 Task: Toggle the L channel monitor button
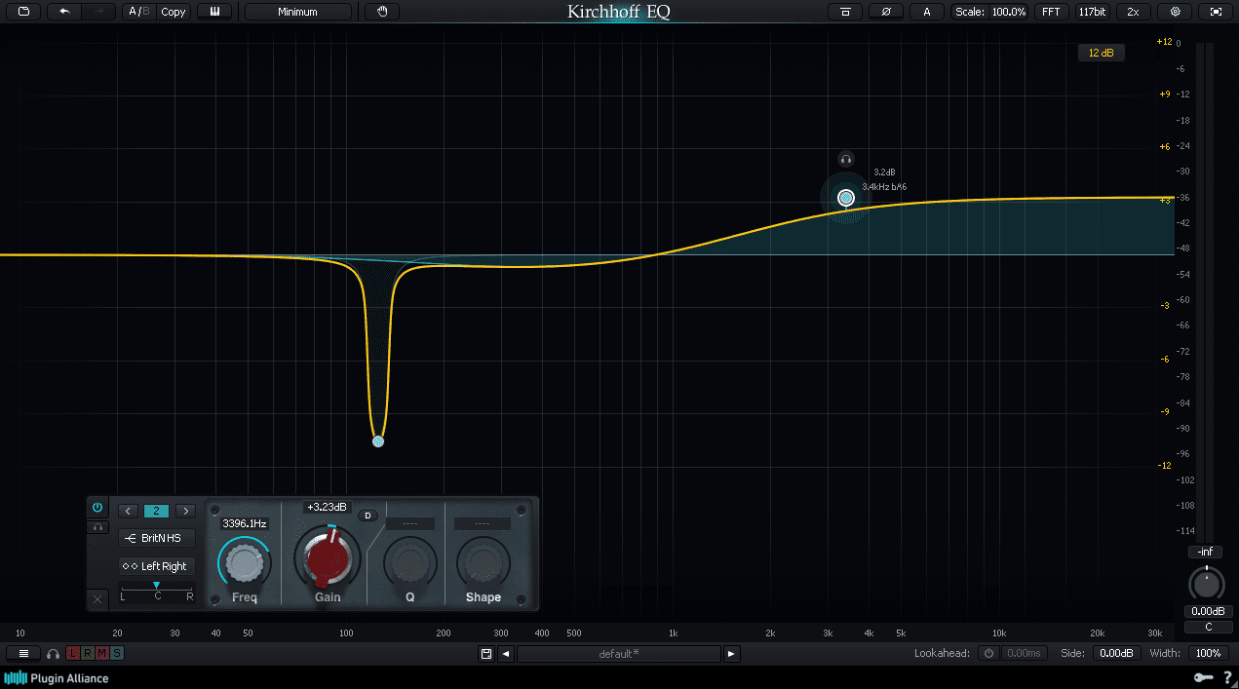pos(73,653)
